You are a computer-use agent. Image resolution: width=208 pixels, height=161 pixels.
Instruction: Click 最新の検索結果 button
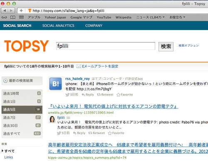point(22,80)
